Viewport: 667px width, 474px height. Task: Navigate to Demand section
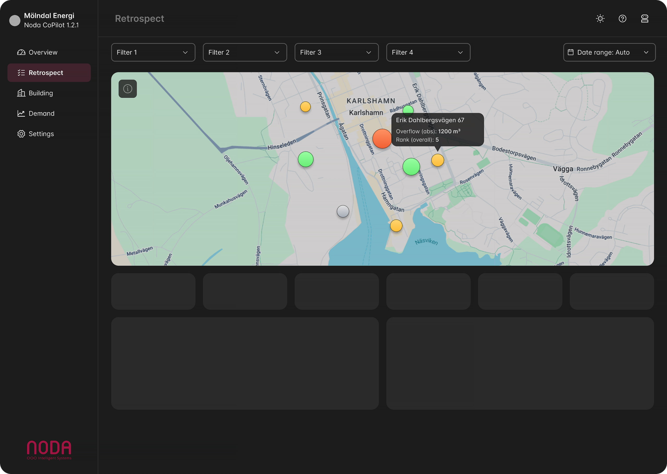point(41,114)
